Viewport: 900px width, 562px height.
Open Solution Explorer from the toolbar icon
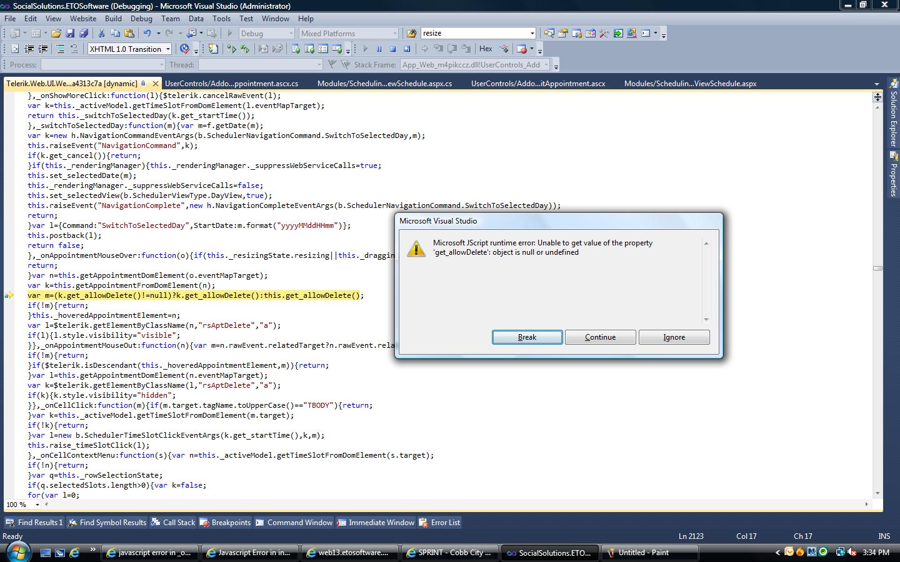point(549,33)
